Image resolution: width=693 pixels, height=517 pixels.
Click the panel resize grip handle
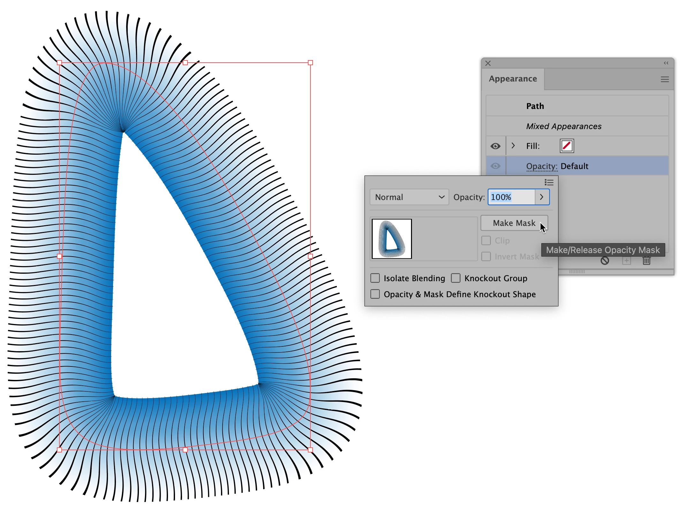click(577, 272)
